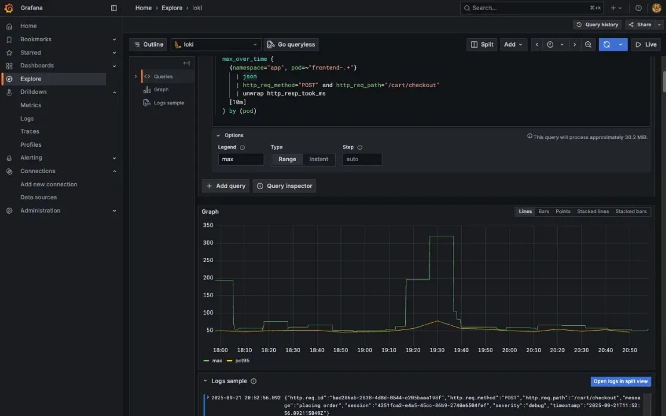Open the Add dropdown in the toolbar
666x416 pixels.
[514, 44]
